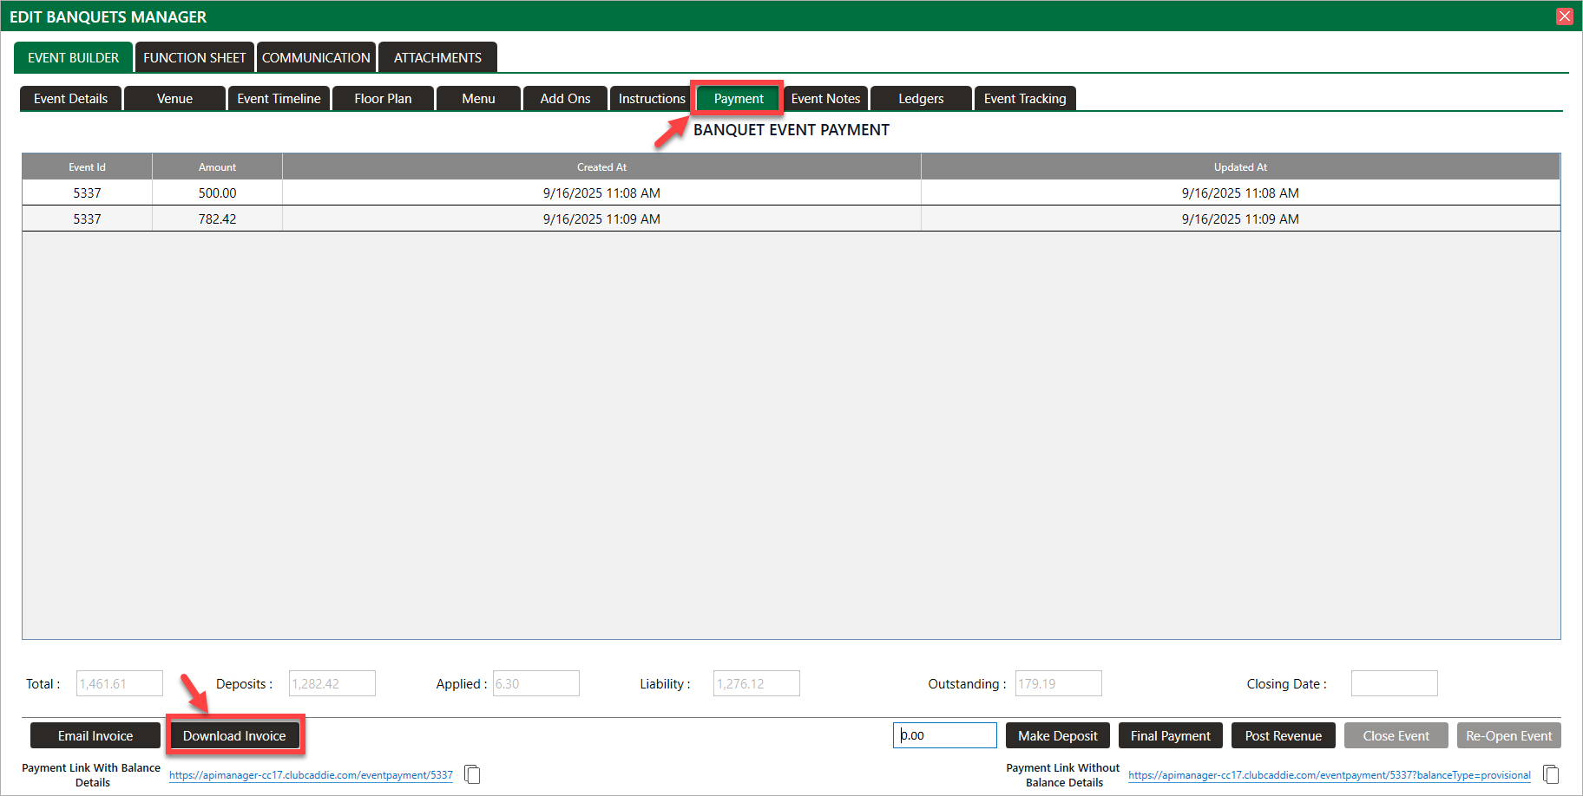
Task: Open the Communication tab
Action: tap(316, 58)
